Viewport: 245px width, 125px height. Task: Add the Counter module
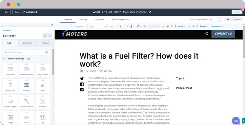[x=26, y=86]
